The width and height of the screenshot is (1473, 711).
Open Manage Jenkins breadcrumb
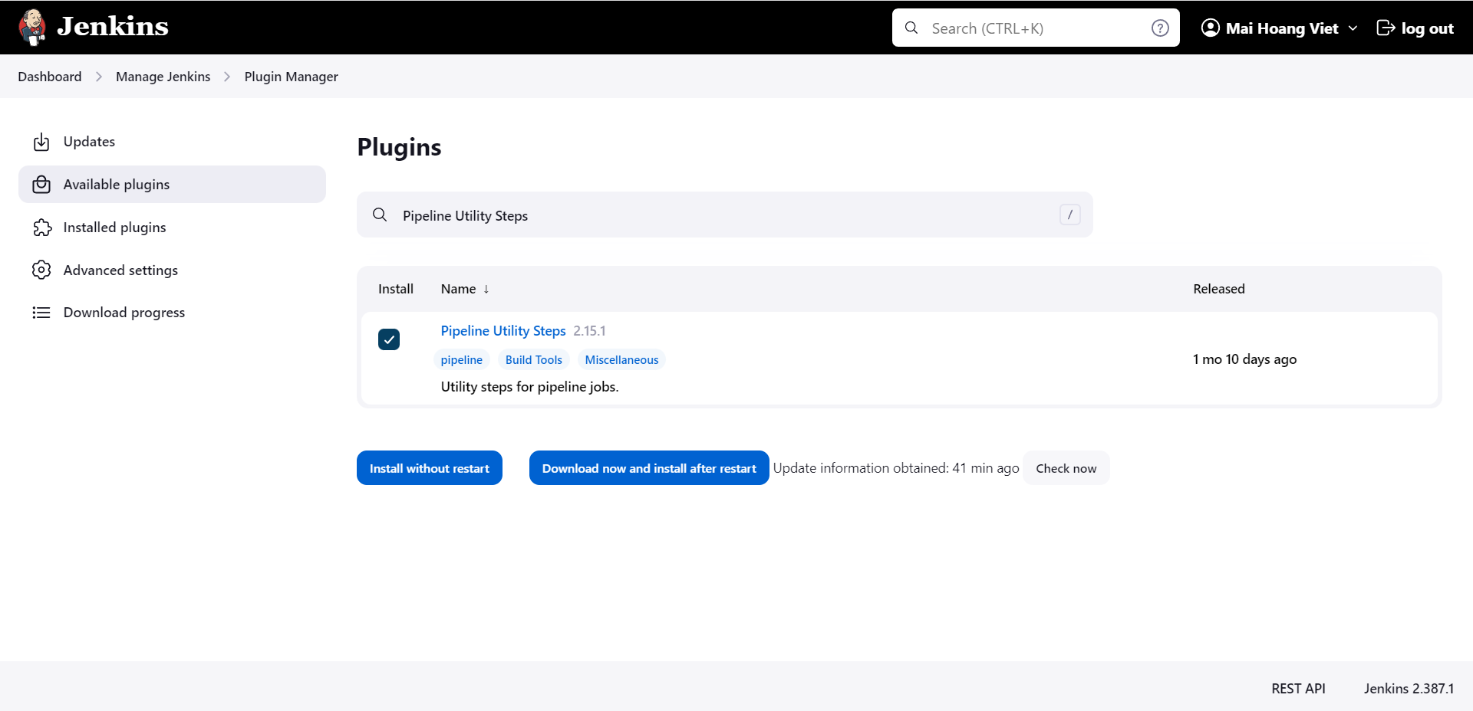pyautogui.click(x=163, y=77)
